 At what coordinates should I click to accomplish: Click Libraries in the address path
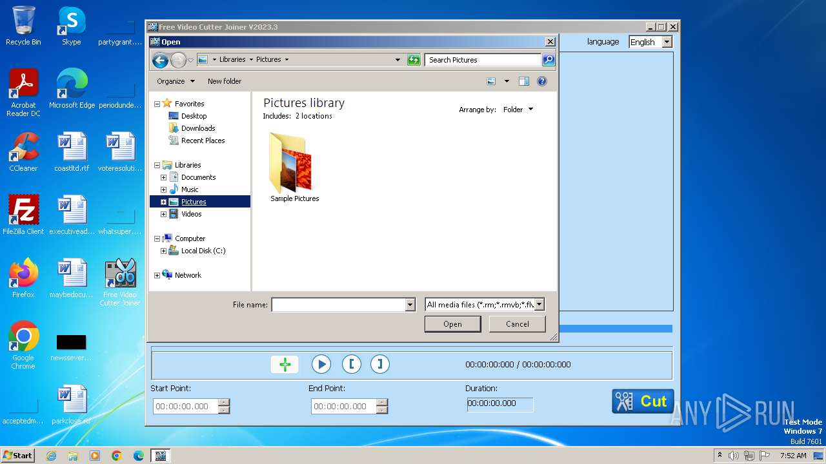(x=232, y=59)
